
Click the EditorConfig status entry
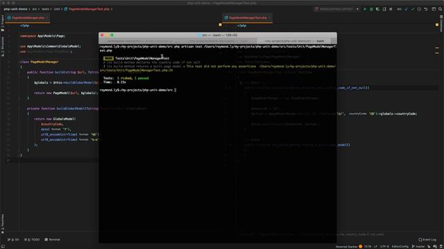tap(400, 247)
